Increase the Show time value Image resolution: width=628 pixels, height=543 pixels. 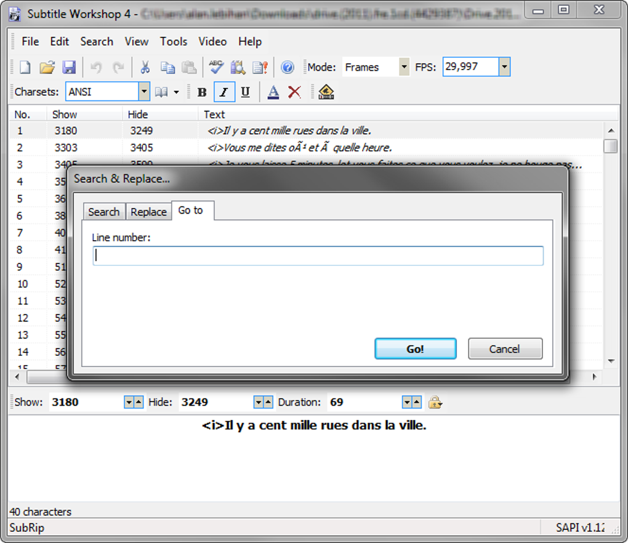tap(139, 402)
